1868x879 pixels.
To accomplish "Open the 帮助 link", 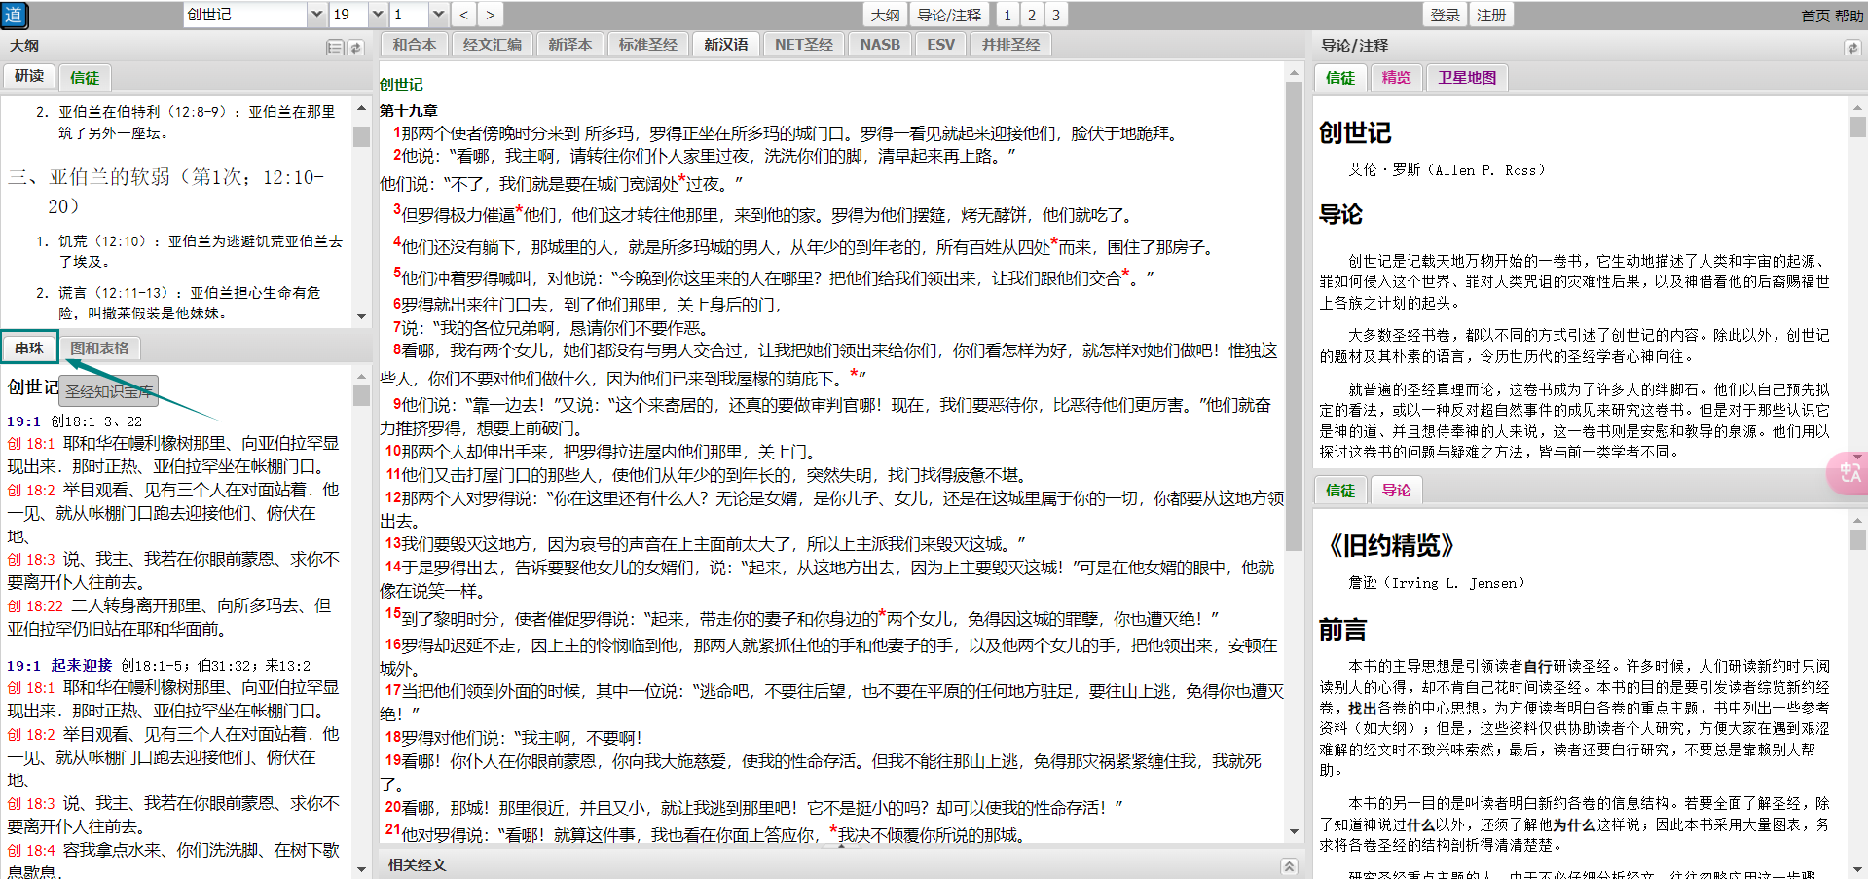I will click(x=1850, y=16).
